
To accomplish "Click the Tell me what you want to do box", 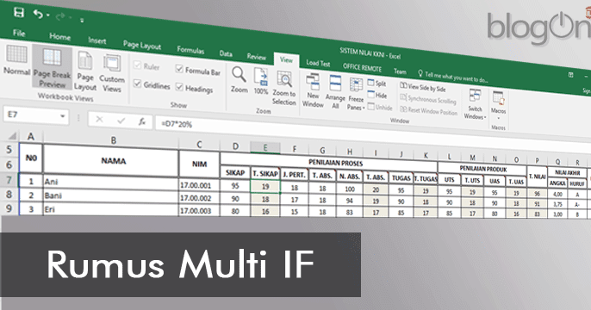I will [x=452, y=76].
